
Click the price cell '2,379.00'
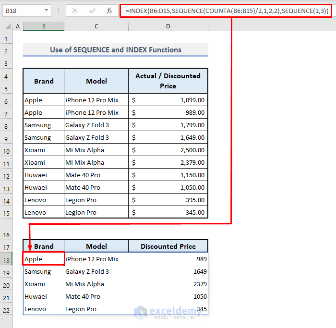[168, 162]
